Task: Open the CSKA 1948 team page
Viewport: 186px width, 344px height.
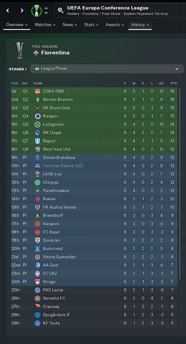Action: (x=53, y=91)
